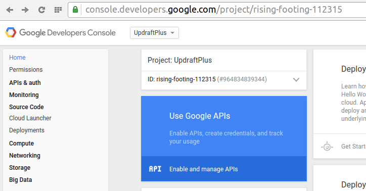The width and height of the screenshot is (366, 191).
Task: Click the Get Started target icon
Action: [x=327, y=147]
